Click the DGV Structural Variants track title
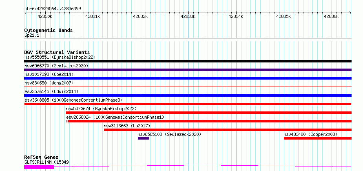Screen dimensions: 363x171 coord(57,52)
